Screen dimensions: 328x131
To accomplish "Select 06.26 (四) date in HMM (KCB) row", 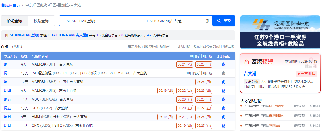I will click(204, 117).
